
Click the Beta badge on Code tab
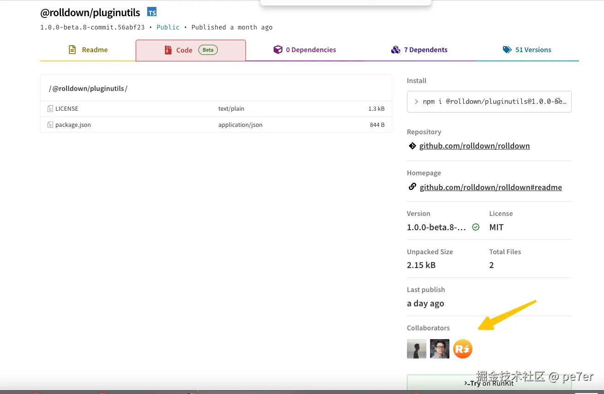(208, 50)
